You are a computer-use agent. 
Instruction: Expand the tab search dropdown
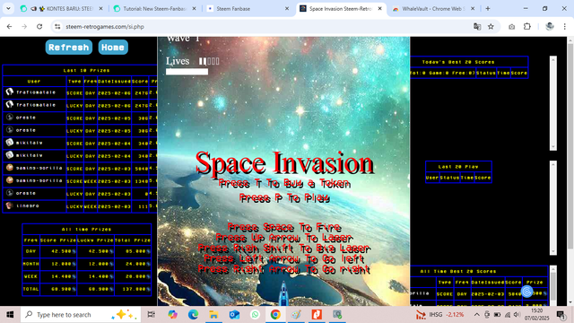[8, 8]
